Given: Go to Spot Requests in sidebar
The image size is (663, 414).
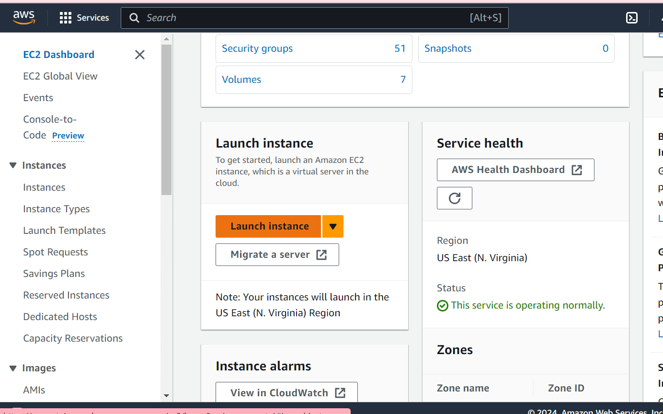Looking at the screenshot, I should [56, 252].
